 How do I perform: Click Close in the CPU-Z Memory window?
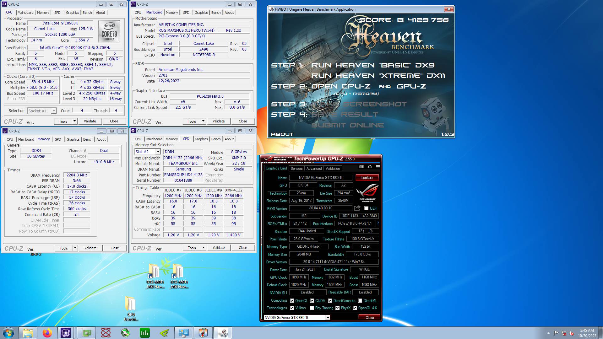pyautogui.click(x=115, y=248)
